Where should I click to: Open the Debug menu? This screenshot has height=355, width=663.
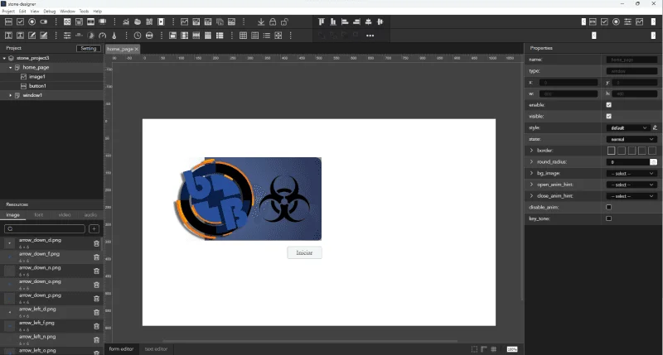(x=50, y=12)
